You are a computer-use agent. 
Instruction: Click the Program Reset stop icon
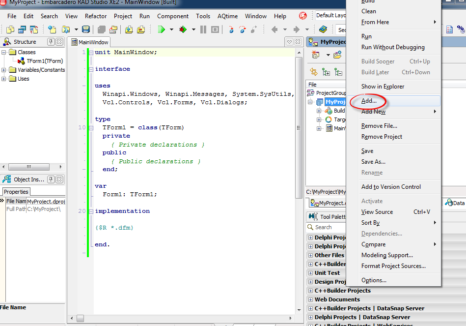click(x=215, y=30)
